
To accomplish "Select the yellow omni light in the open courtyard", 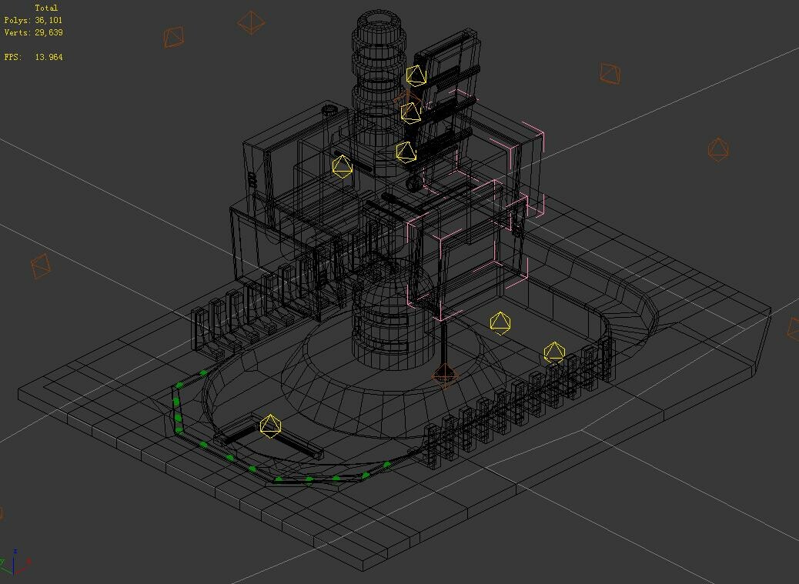I will click(x=500, y=324).
